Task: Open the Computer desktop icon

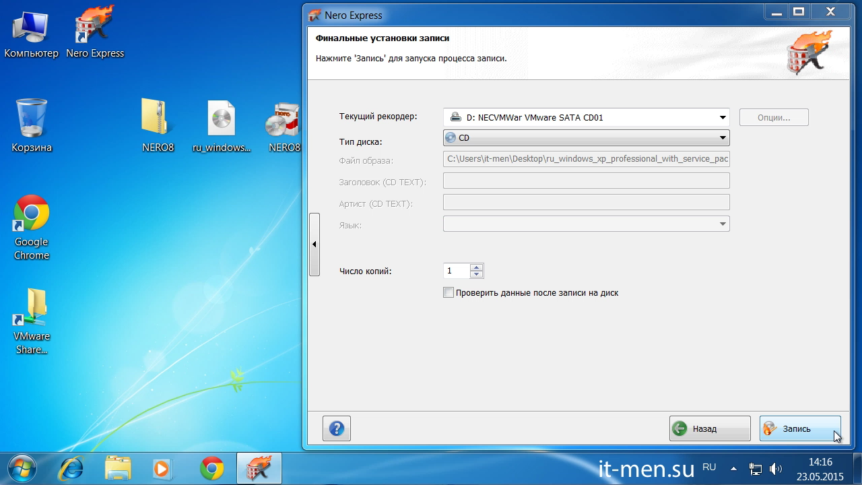Action: [32, 34]
